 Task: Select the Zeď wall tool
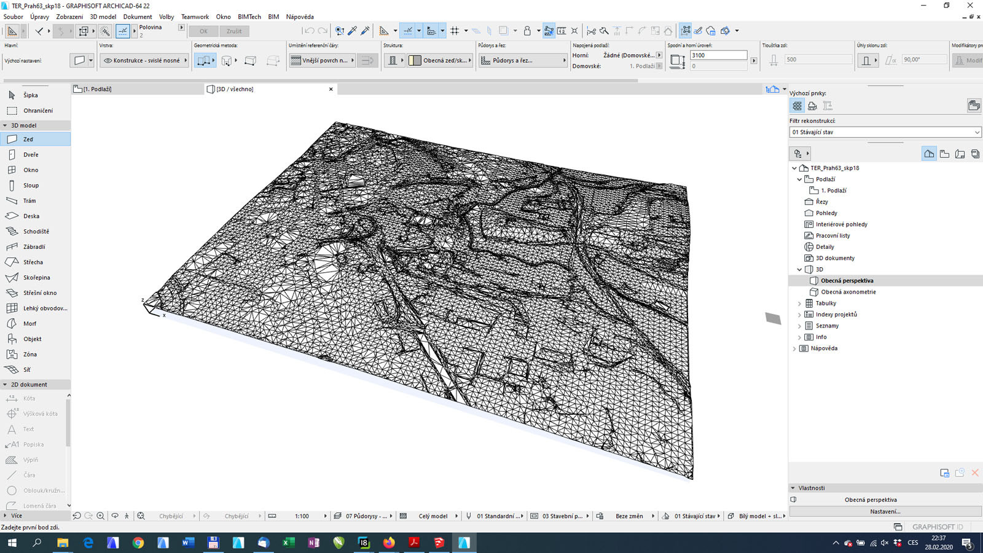click(28, 139)
